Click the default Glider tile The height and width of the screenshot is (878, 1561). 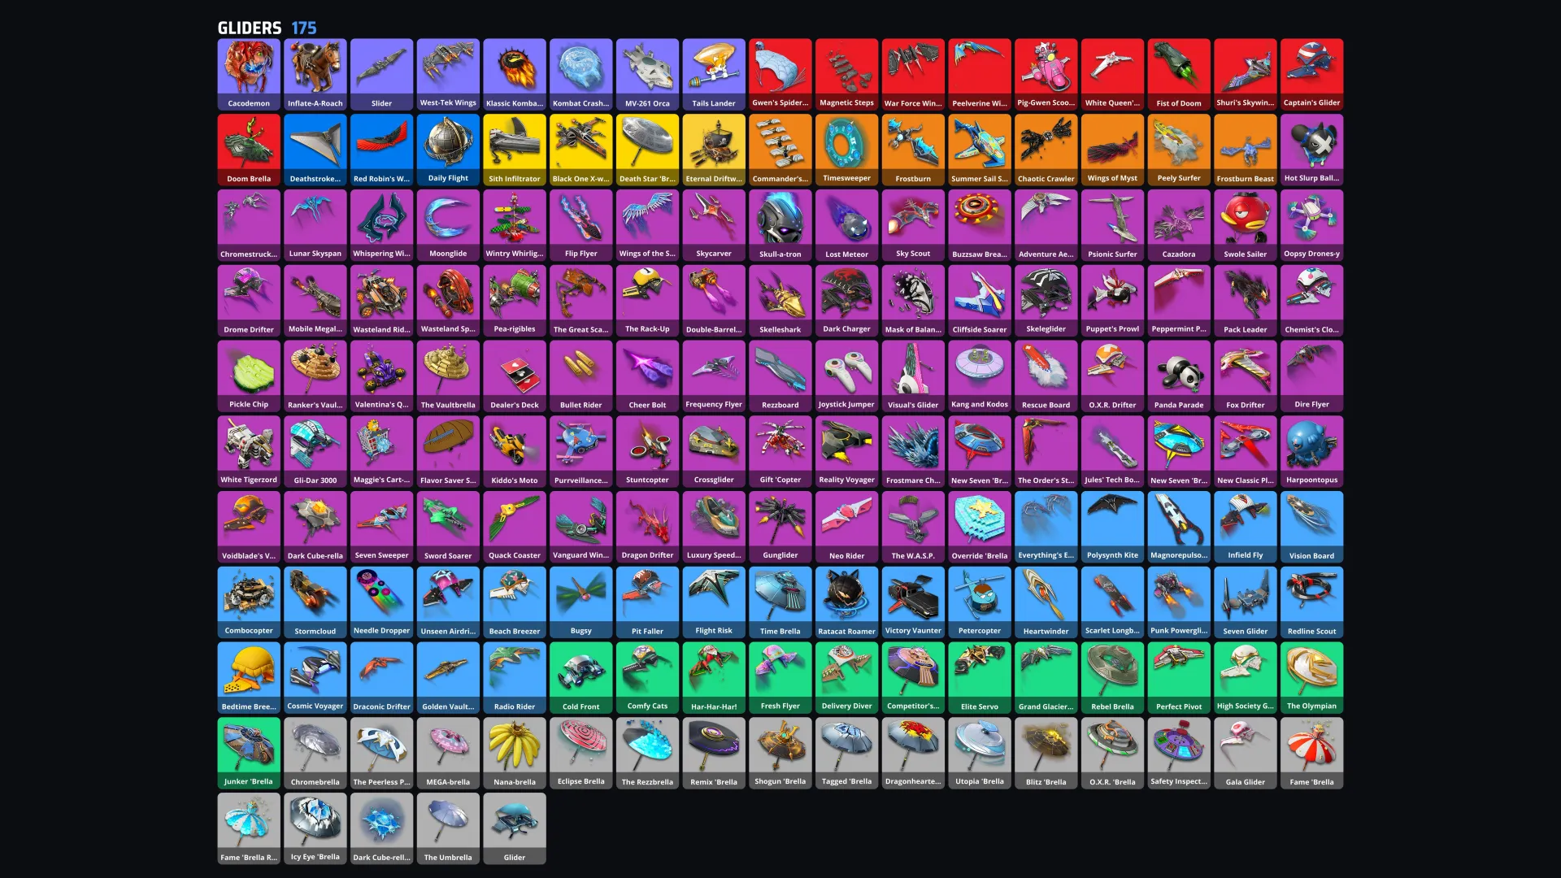point(515,829)
